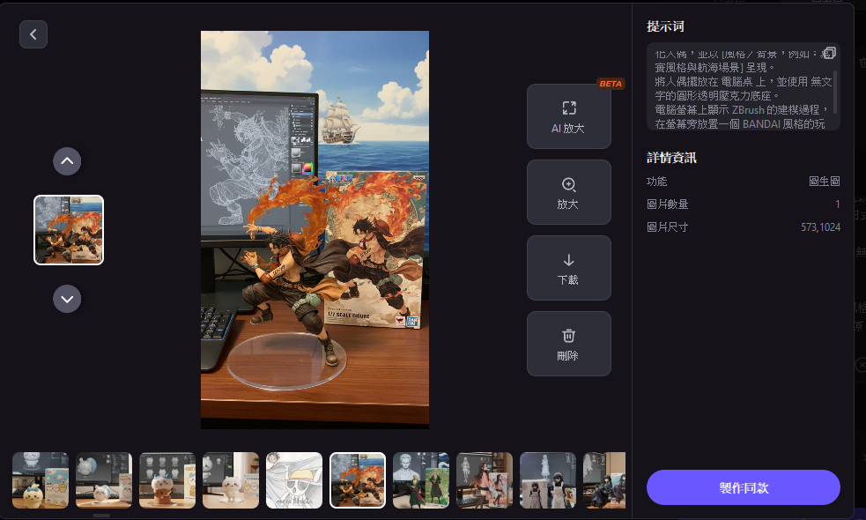Screen dimensions: 866x520
Task: Copy the prompt text icon
Action: pos(829,53)
